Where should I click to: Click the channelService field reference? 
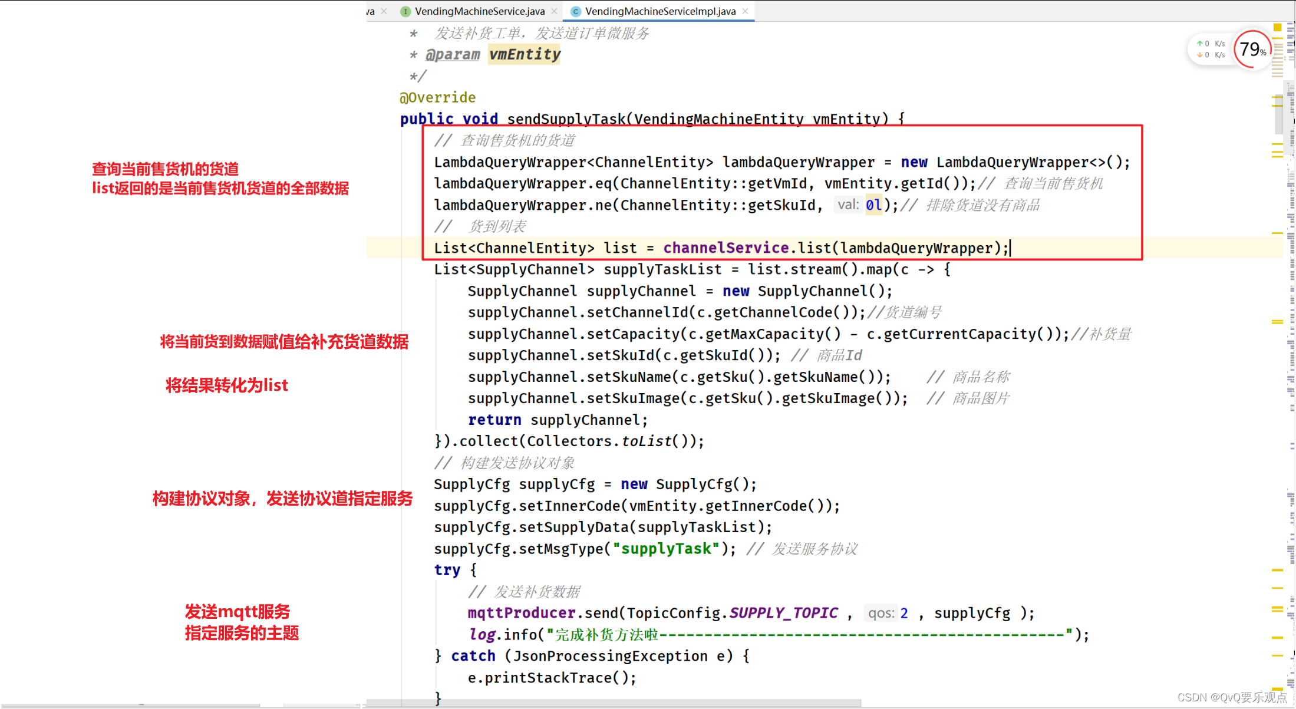(726, 248)
